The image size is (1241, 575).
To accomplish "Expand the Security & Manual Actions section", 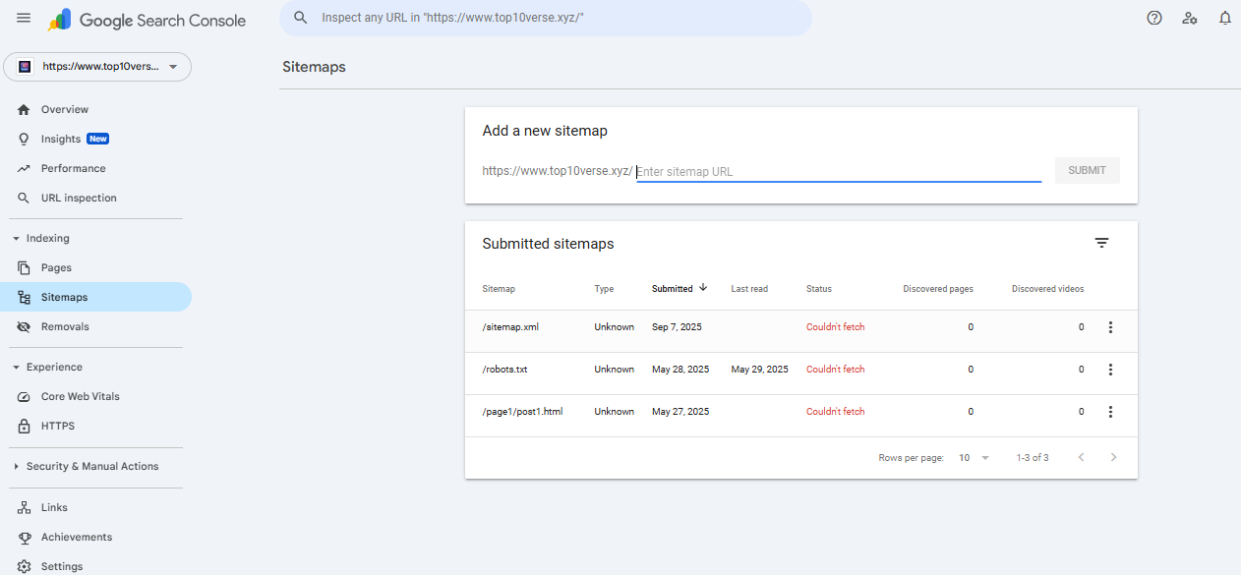I will tap(91, 466).
